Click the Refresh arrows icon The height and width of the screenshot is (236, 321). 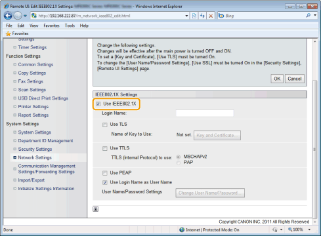pos(202,16)
